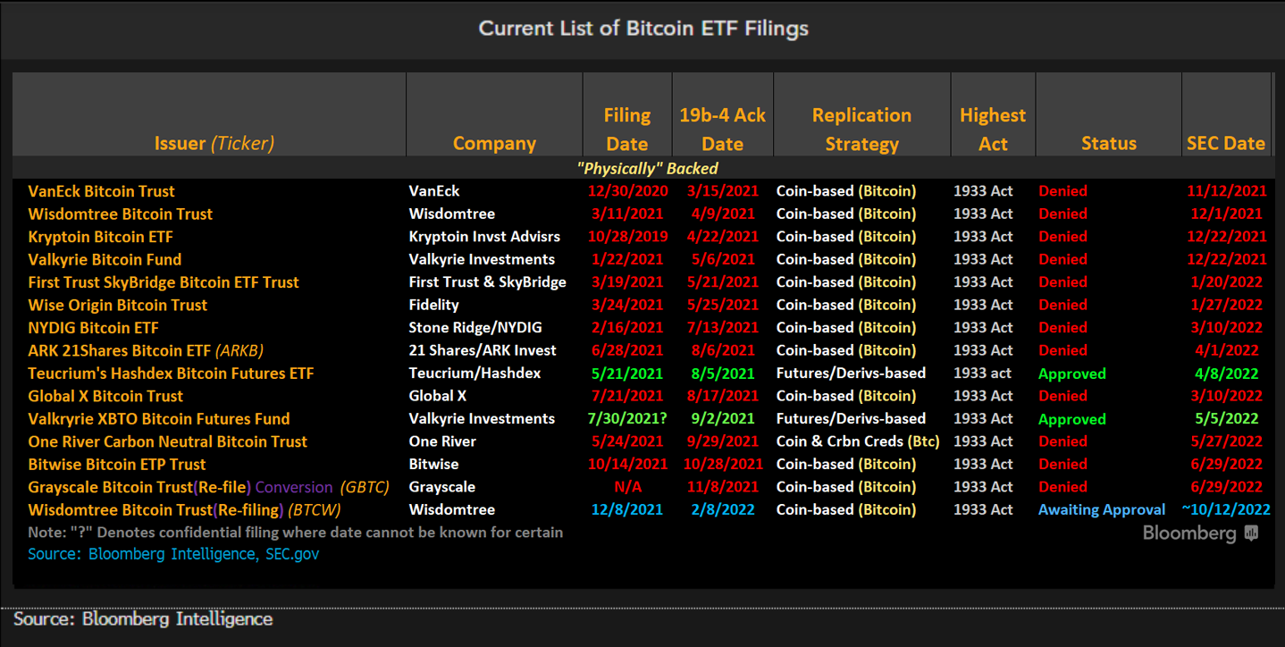Click One River Carbon Neutral Bitcoin Trust
Screen dimensions: 1285x647
(167, 441)
